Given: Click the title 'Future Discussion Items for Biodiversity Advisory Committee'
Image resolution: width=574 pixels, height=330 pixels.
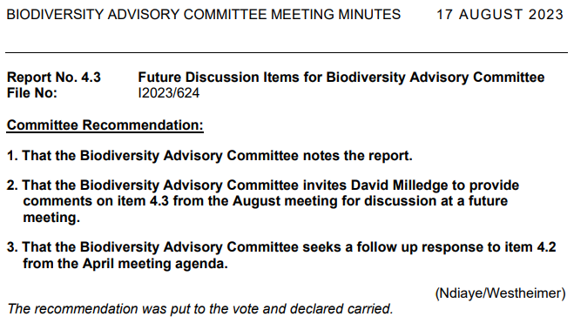Looking at the screenshot, I should (x=341, y=77).
